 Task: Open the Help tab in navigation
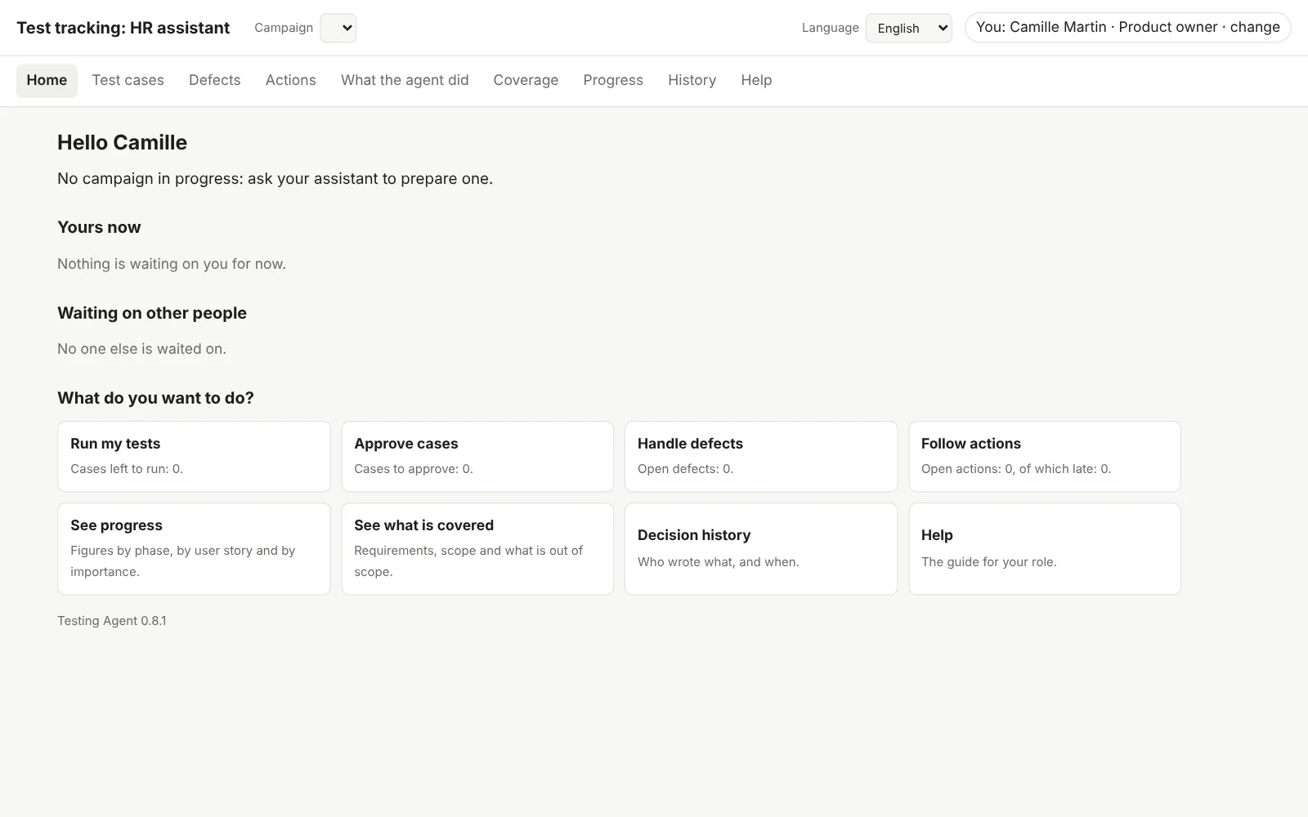[x=756, y=80]
